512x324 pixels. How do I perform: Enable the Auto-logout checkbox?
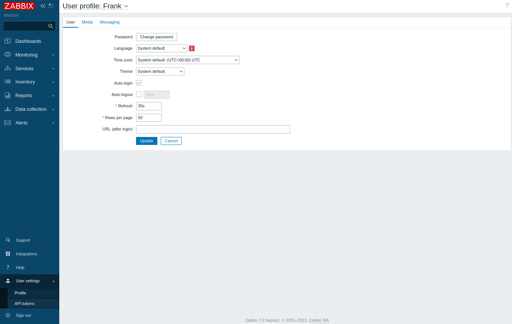(139, 94)
